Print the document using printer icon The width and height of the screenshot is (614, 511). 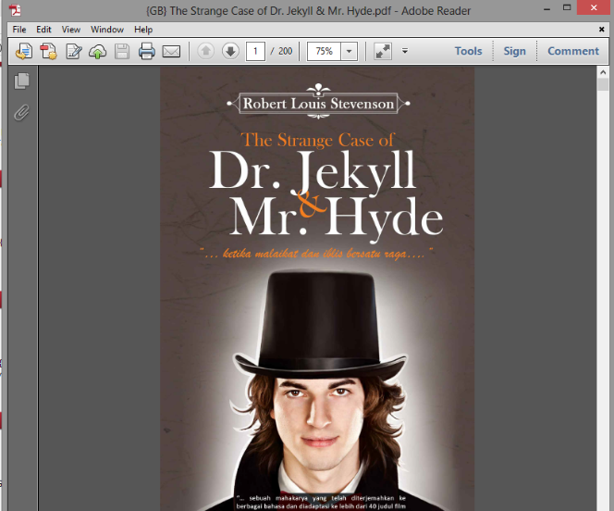(147, 51)
